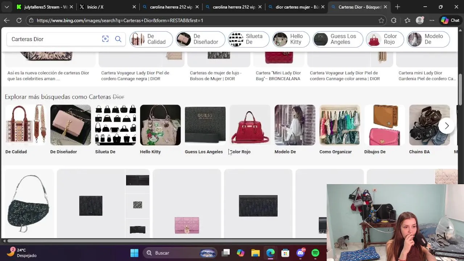The image size is (464, 261).
Task: Open Microsoft Edge on the taskbar
Action: [x=270, y=253]
